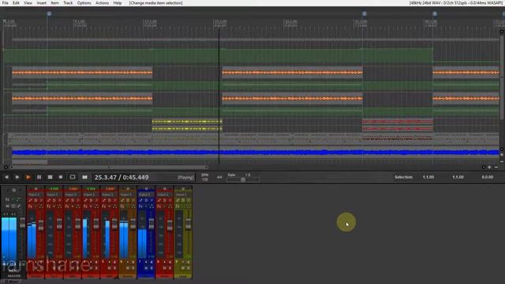The width and height of the screenshot is (505, 284).
Task: Click the blue track's volume fader
Action: [151, 224]
